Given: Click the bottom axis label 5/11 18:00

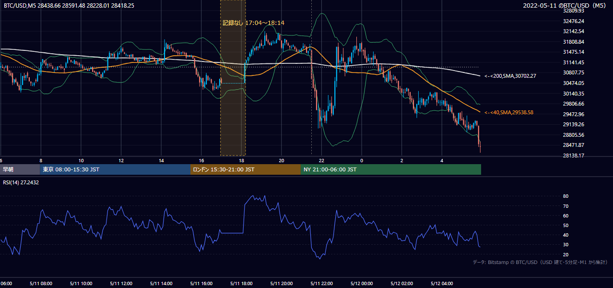Looking at the screenshot, I should tap(242, 283).
